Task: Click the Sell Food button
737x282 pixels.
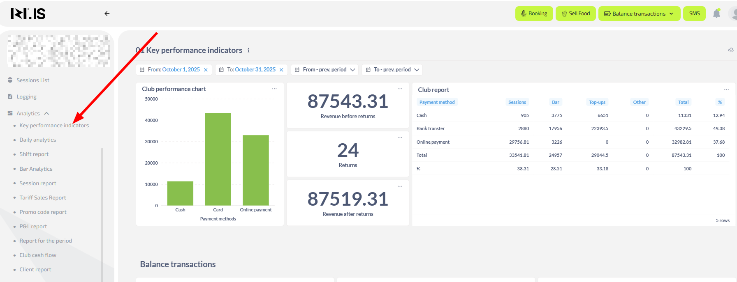Action: tap(575, 14)
